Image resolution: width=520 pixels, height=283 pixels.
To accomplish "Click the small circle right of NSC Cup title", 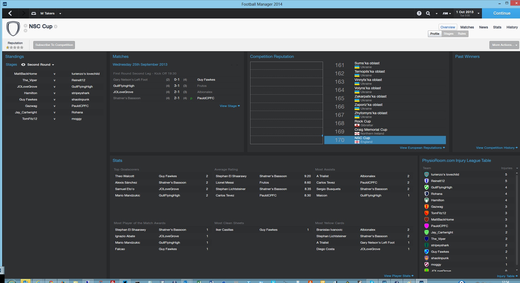I will [x=56, y=27].
